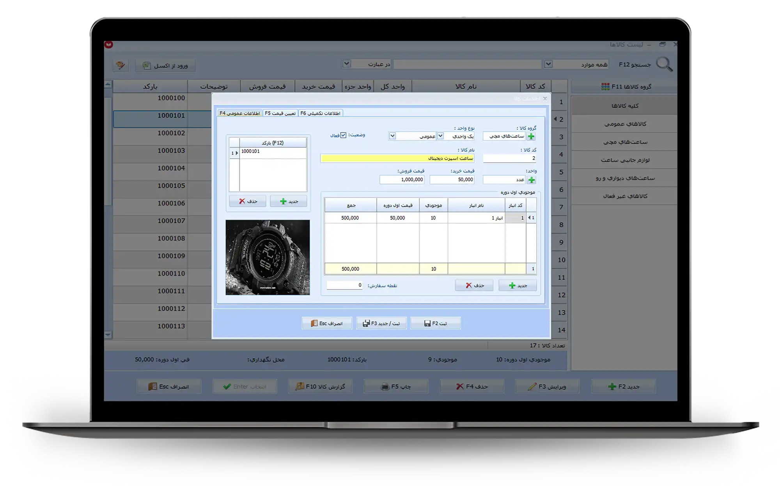This screenshot has height=486, width=780.
Task: Click 'کد کالا' column header
Action: (535, 87)
